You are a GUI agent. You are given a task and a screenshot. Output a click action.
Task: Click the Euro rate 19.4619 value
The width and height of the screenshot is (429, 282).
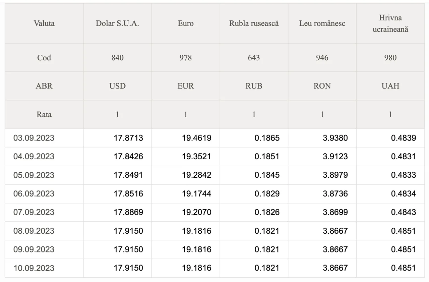click(197, 138)
